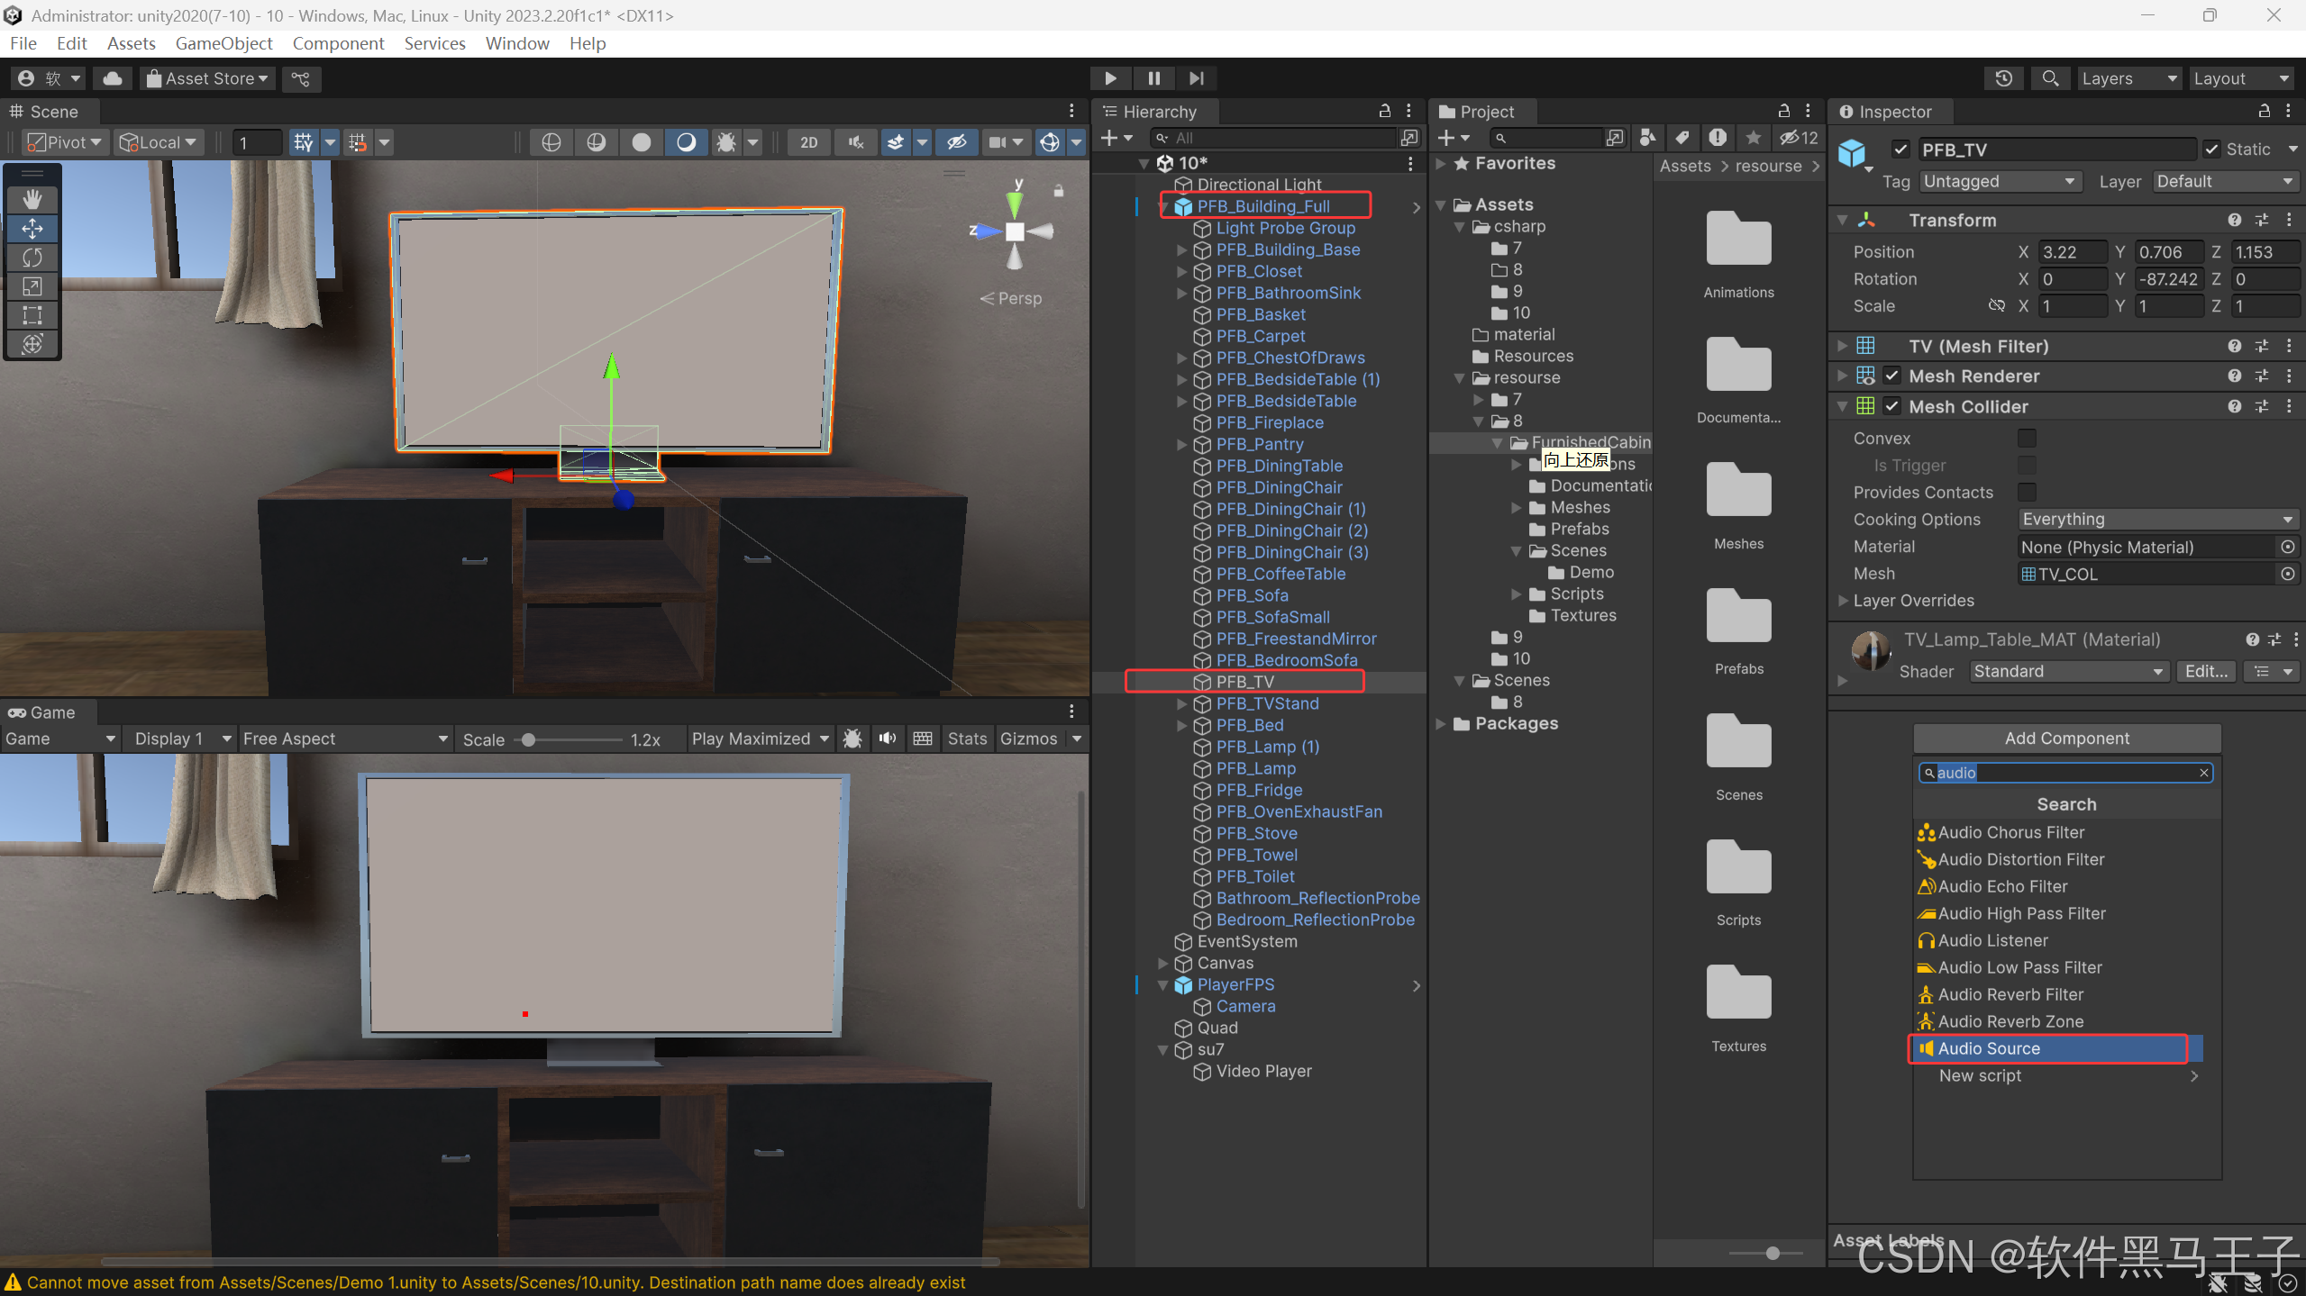Uncheck the Mesh Renderer enabled checkbox
This screenshot has height=1296, width=2306.
coord(1891,376)
